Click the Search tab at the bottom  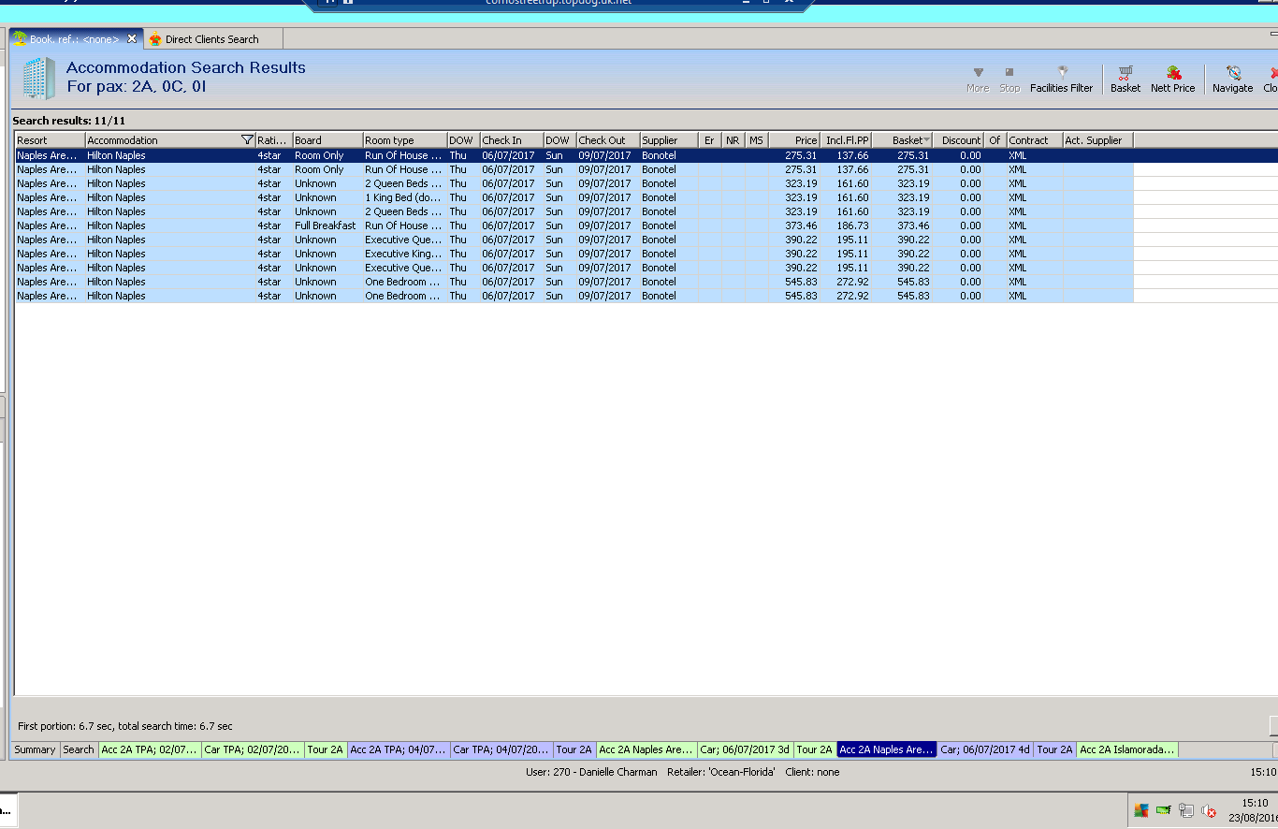pos(79,749)
